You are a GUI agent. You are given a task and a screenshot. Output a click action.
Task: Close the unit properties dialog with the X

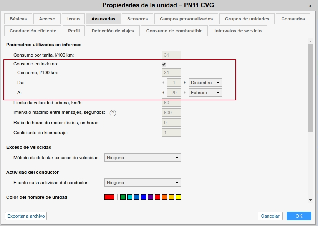tap(310, 6)
